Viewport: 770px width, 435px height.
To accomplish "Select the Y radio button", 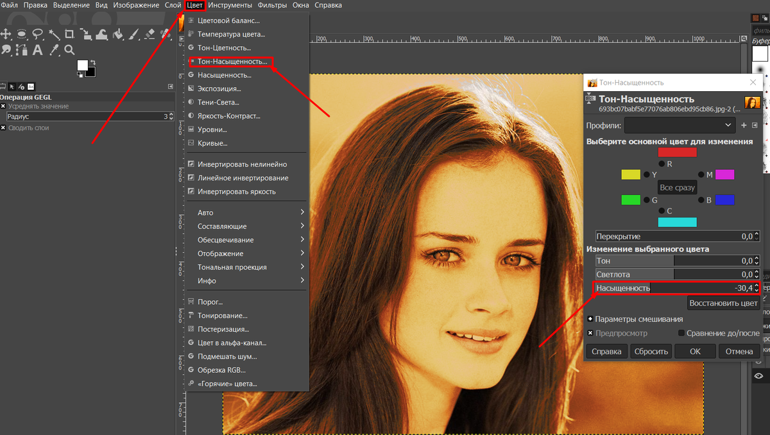I will click(x=646, y=175).
